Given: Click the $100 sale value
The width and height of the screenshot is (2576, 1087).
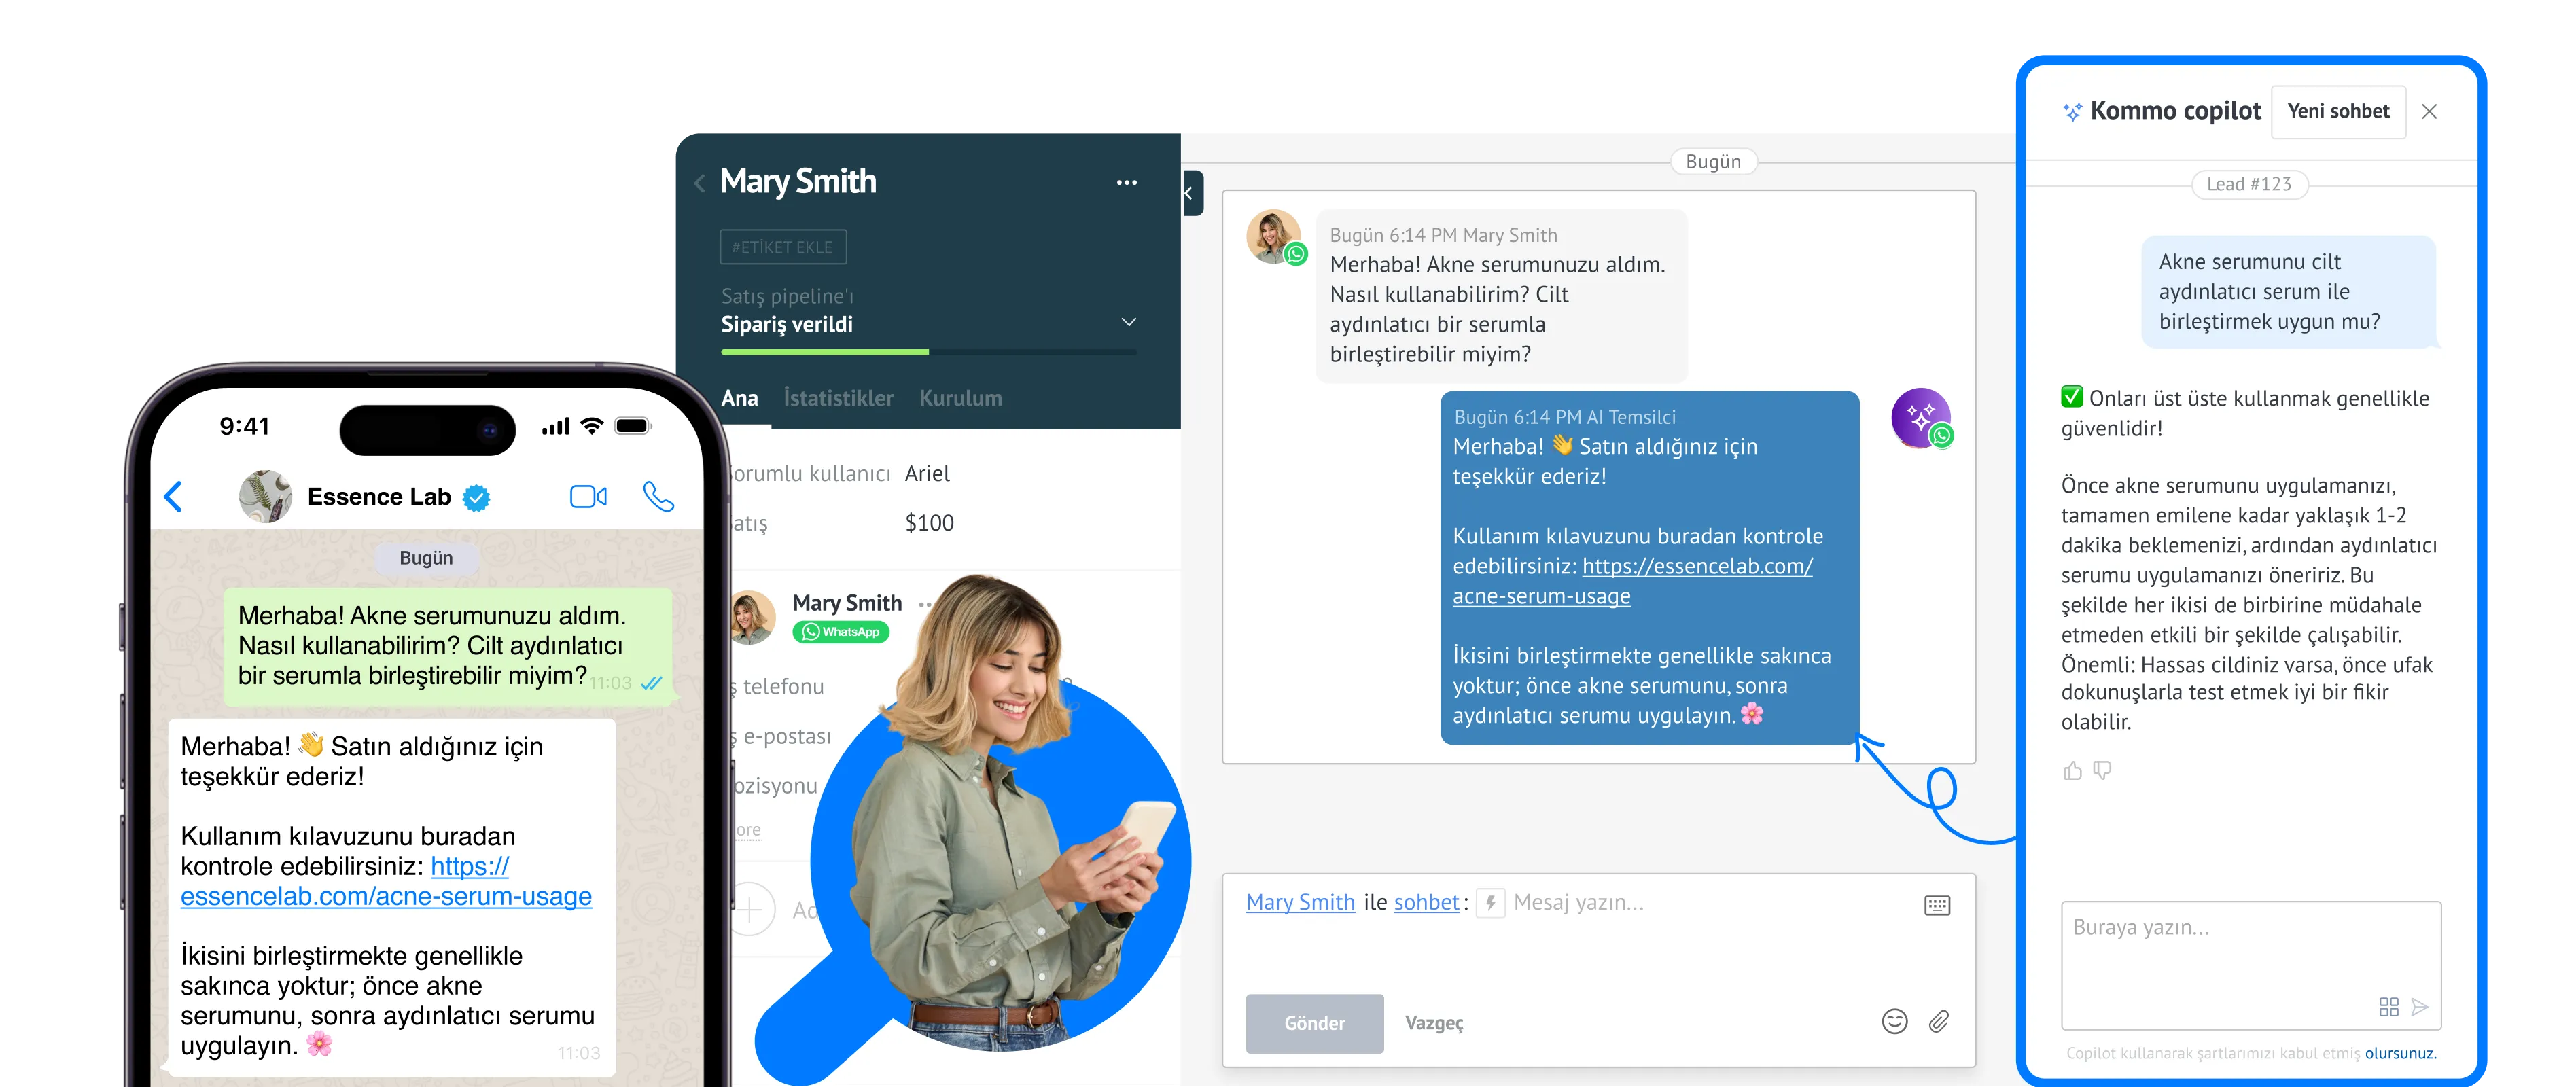Looking at the screenshot, I should [x=929, y=523].
